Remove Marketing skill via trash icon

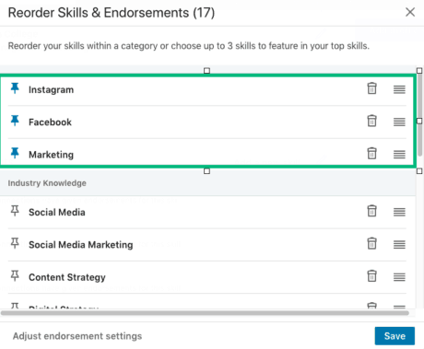(x=371, y=154)
